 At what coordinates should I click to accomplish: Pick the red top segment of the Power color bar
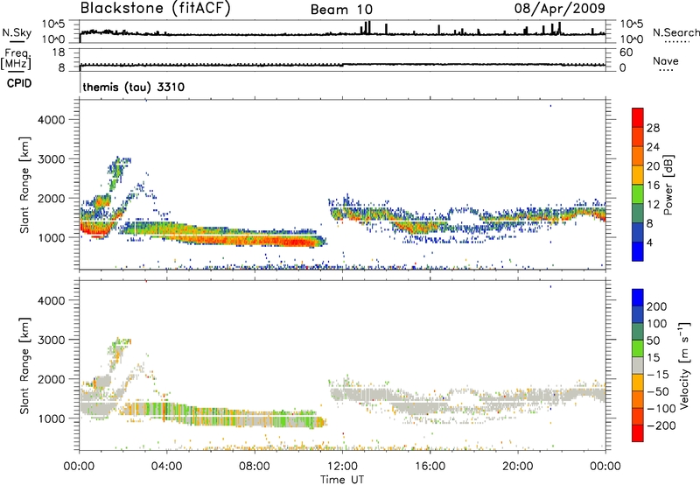pyautogui.click(x=638, y=117)
